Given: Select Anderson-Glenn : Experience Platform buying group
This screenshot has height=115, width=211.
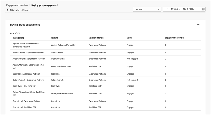Looking at the screenshot, I should coord(29,59).
